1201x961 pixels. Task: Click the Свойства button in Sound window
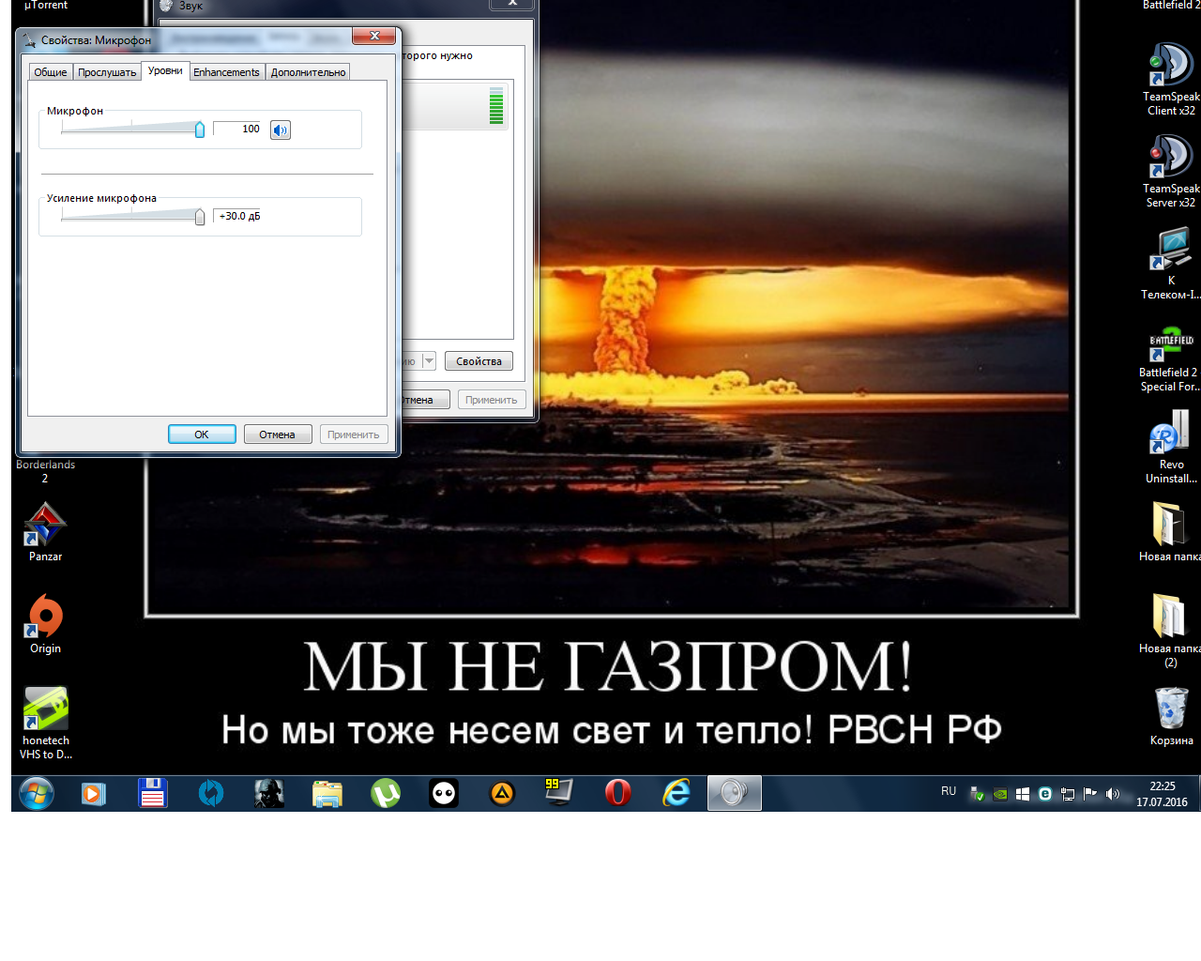479,361
